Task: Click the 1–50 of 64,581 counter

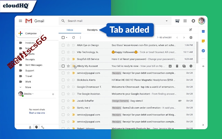Action: [164, 38]
